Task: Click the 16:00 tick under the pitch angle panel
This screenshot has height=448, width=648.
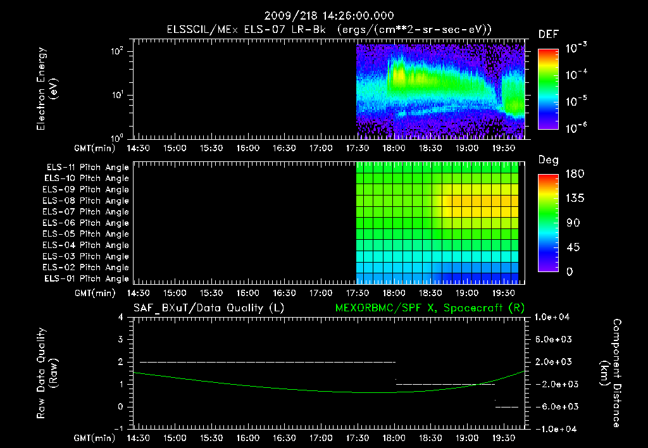Action: (x=248, y=293)
